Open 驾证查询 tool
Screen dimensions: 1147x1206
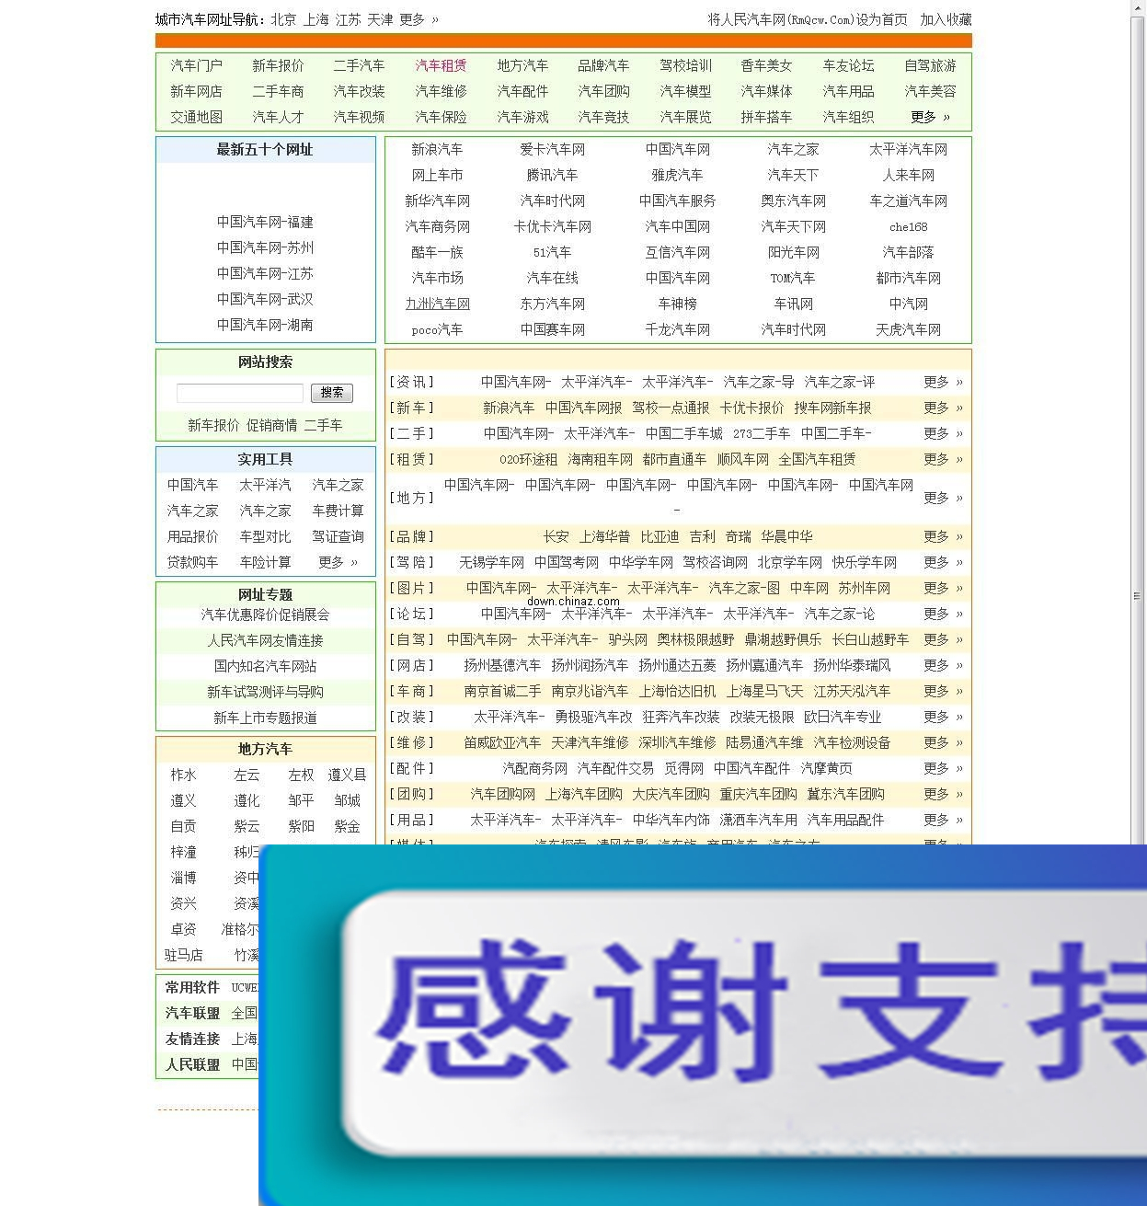pyautogui.click(x=338, y=536)
